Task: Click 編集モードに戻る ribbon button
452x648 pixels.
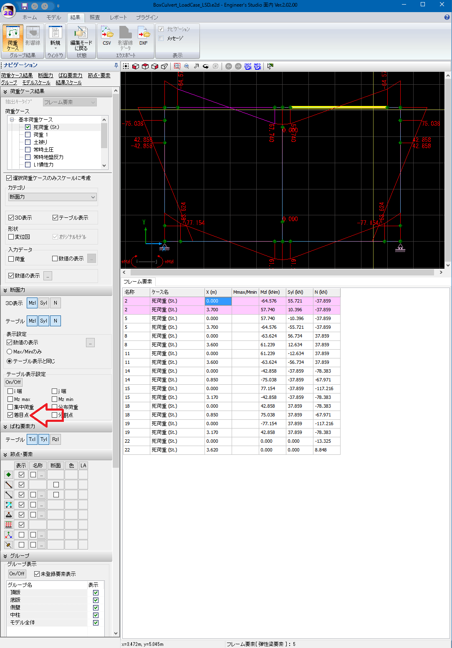Action: (81, 38)
